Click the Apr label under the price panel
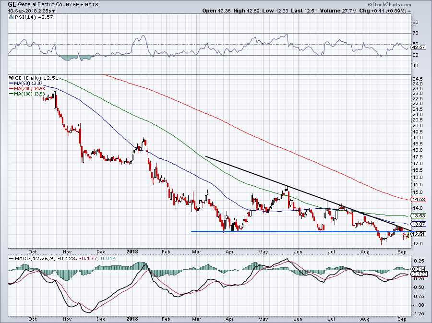Viewport: 432px width, 323px height. click(x=229, y=251)
